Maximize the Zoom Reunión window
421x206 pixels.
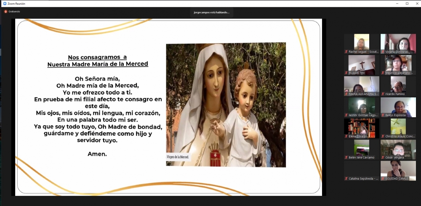click(407, 3)
